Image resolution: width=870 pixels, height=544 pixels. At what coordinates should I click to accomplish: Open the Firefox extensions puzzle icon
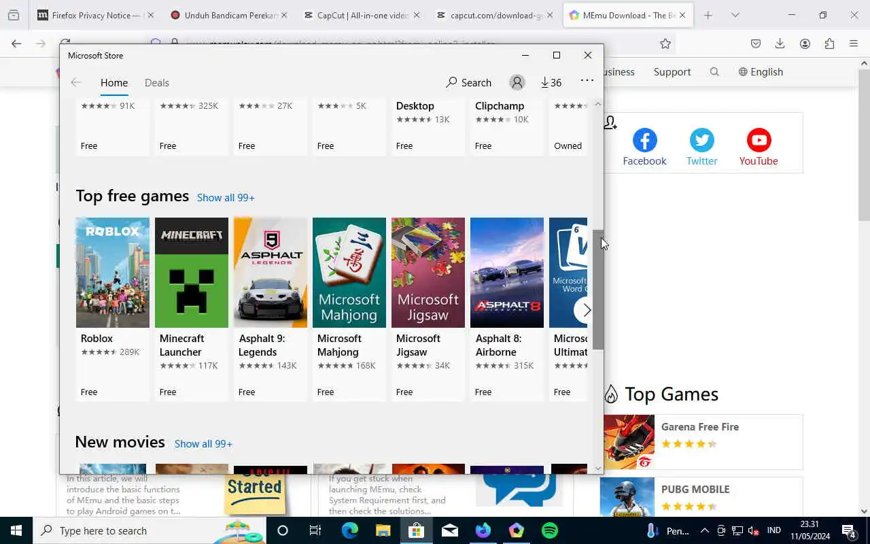pos(829,44)
